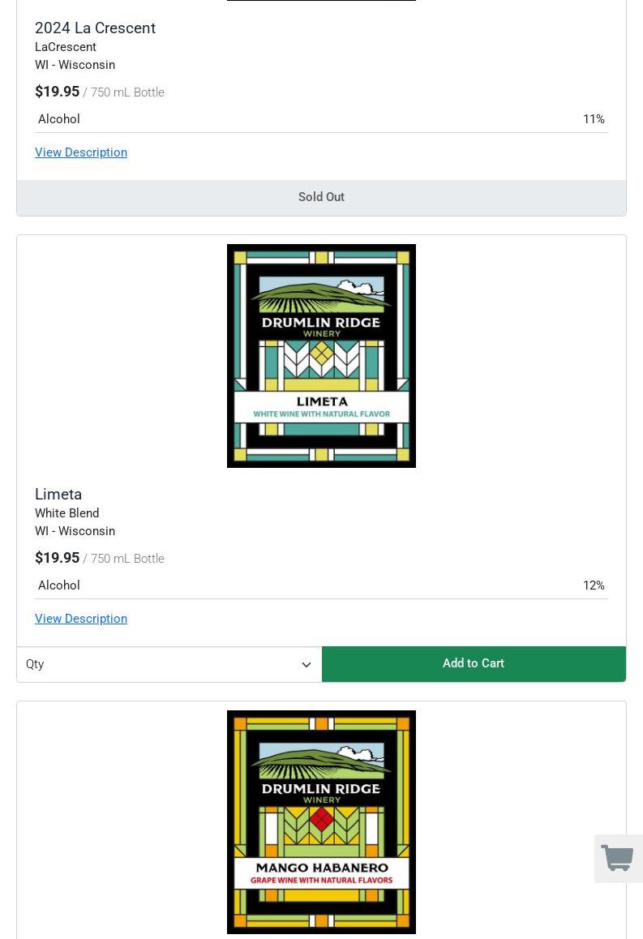The image size is (643, 939).
Task: Click the Limeta product title
Action: 58,494
